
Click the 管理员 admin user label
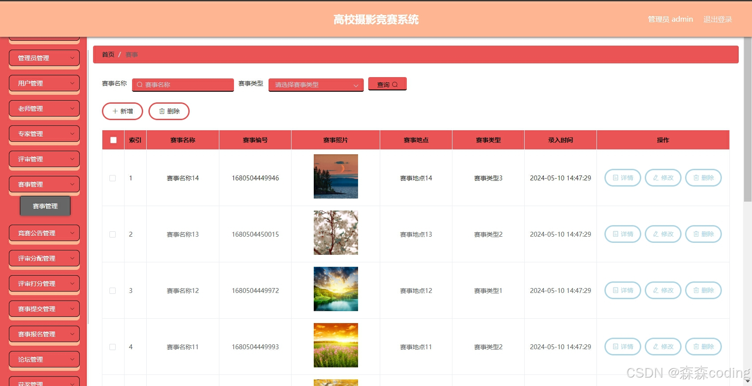(670, 19)
